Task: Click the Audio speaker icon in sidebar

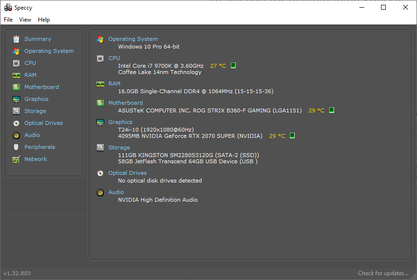Action: [16, 135]
